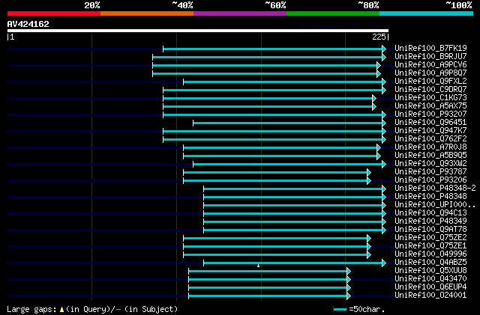Select the UniRef100_Q762F2 label
The width and height of the screenshot is (480, 315).
click(x=430, y=138)
